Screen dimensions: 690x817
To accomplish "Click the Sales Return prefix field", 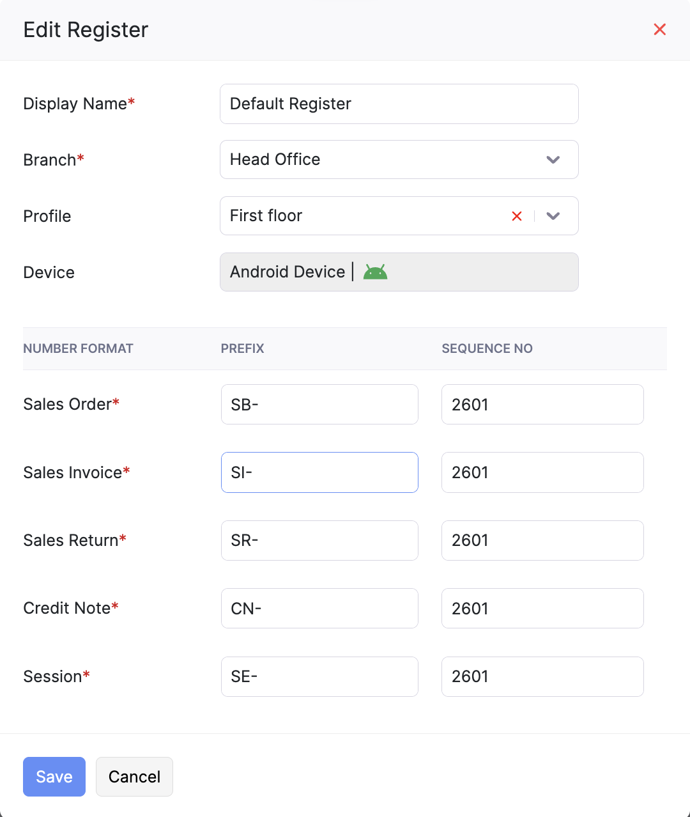I will click(319, 541).
